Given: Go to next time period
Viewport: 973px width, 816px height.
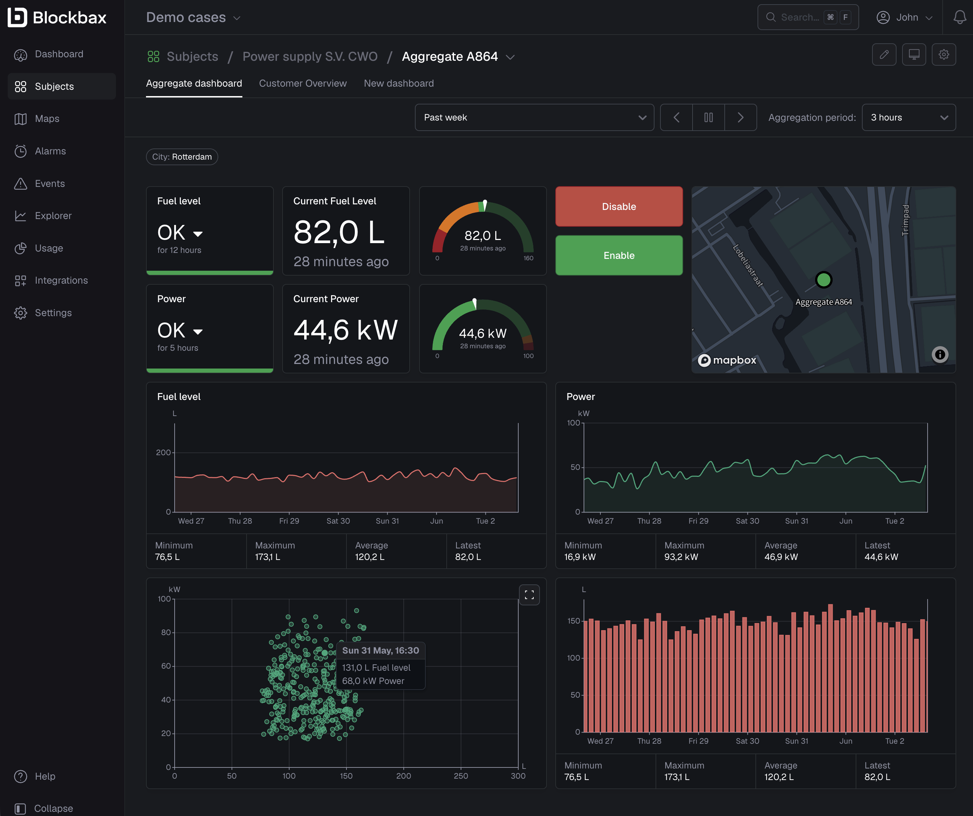Looking at the screenshot, I should click(740, 118).
